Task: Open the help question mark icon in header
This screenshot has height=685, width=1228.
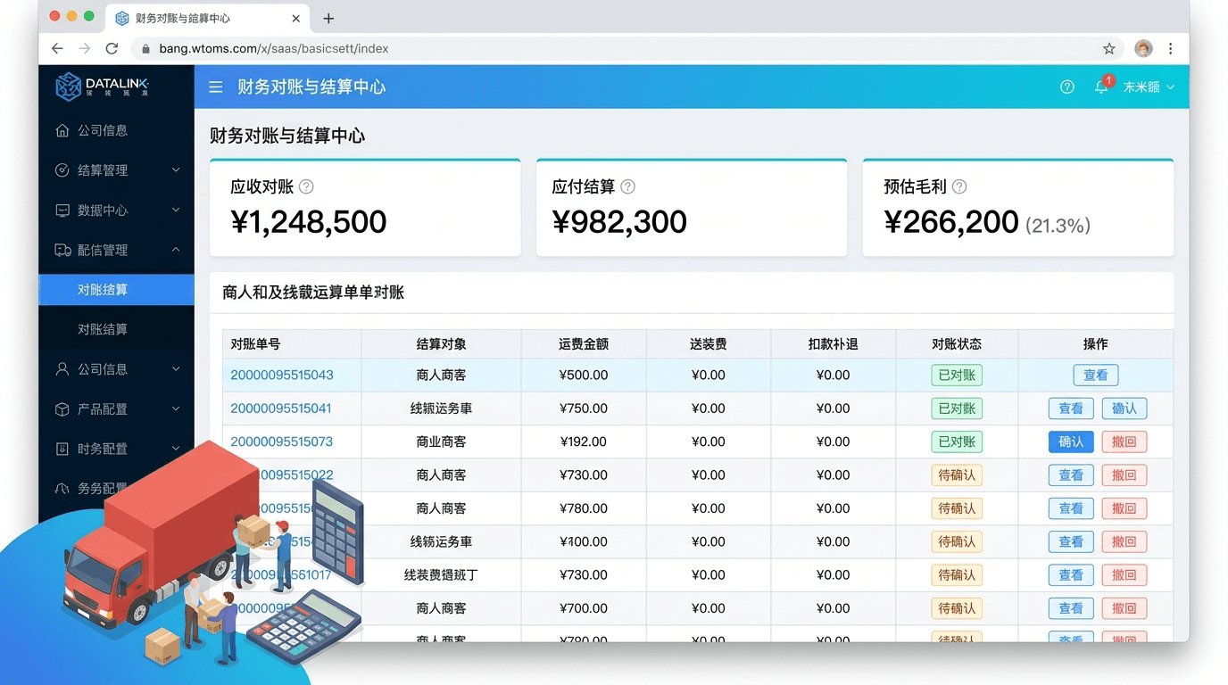Action: (x=1066, y=87)
